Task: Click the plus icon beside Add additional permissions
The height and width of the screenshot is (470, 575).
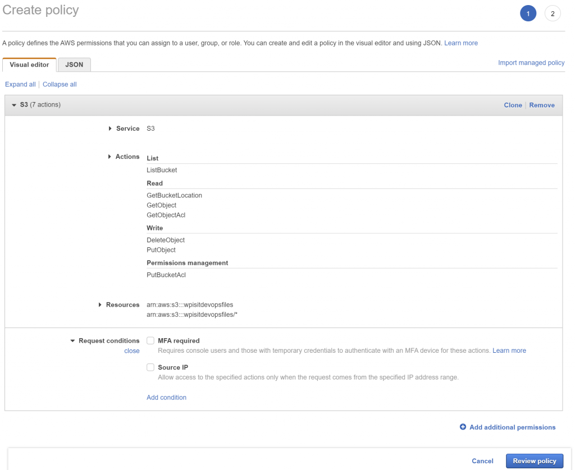Action: [463, 427]
